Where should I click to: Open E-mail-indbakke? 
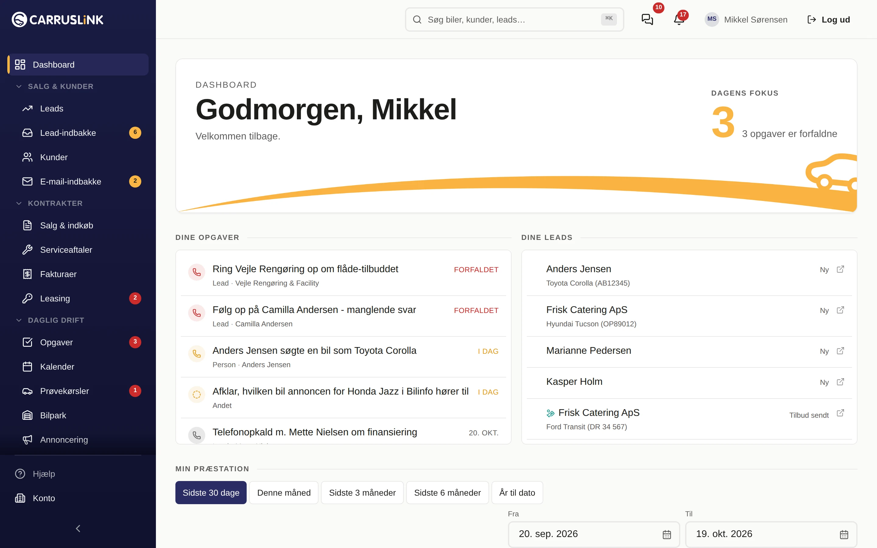click(x=82, y=181)
